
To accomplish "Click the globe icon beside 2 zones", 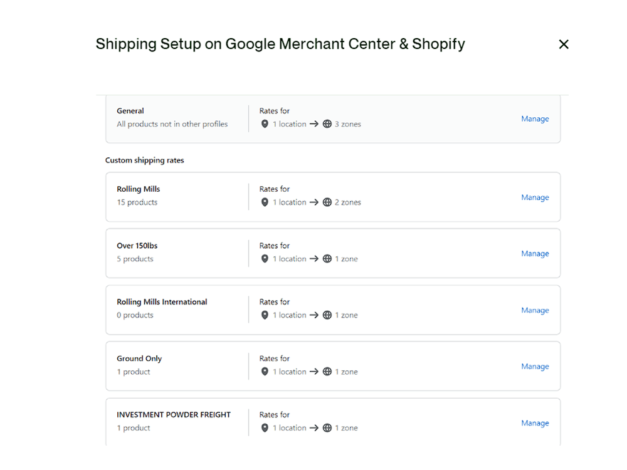I will click(x=327, y=202).
